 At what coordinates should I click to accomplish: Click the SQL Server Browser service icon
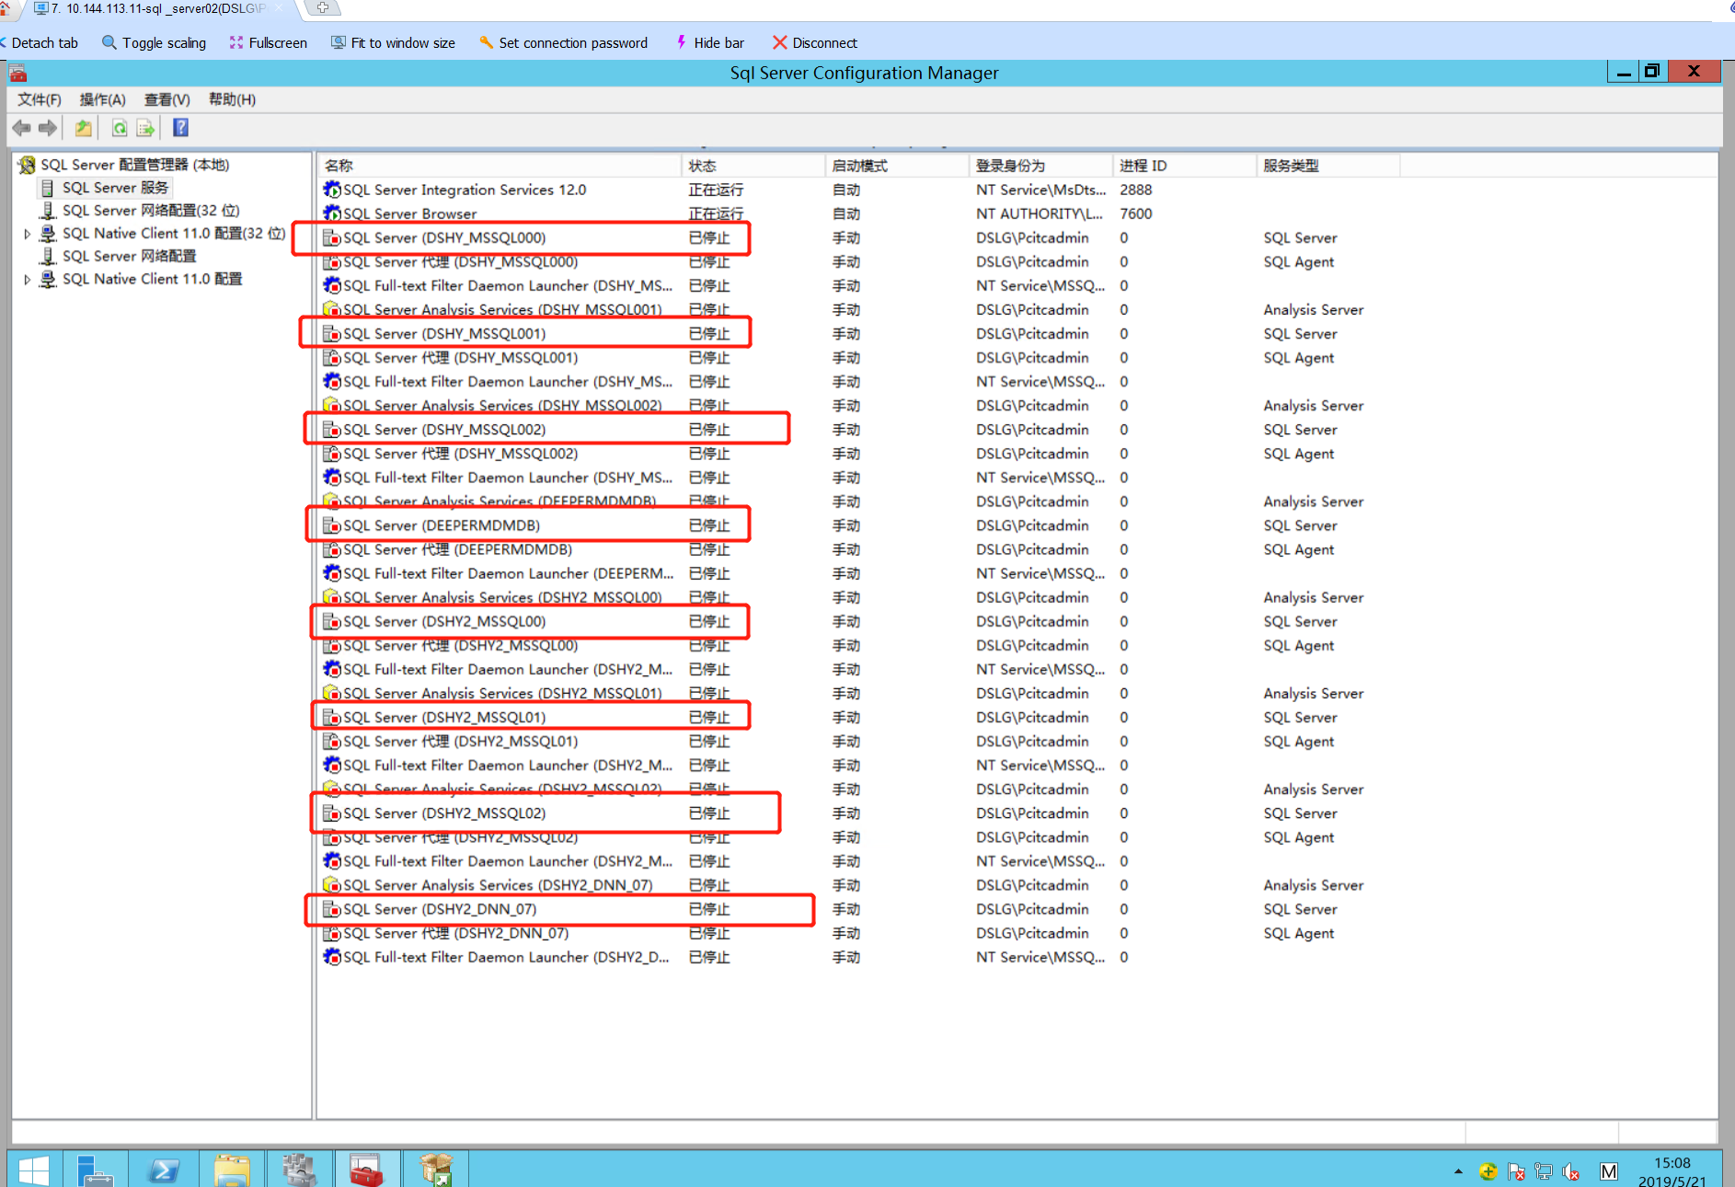(x=332, y=213)
